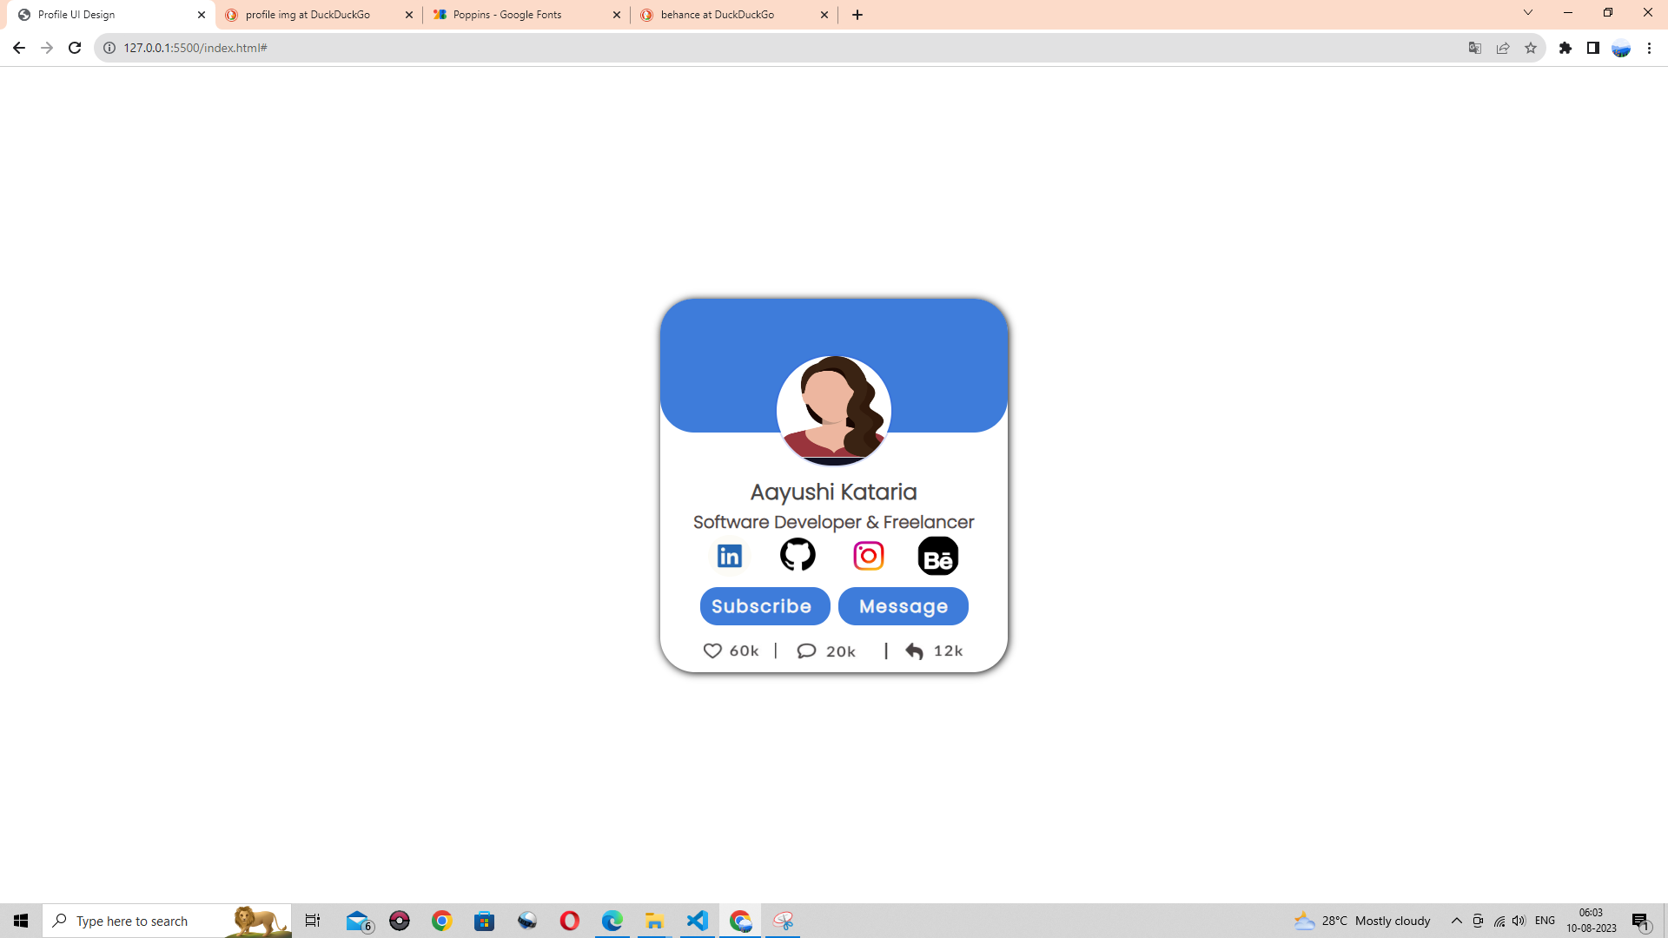Click the Message button
The width and height of the screenshot is (1668, 938).
point(903,605)
